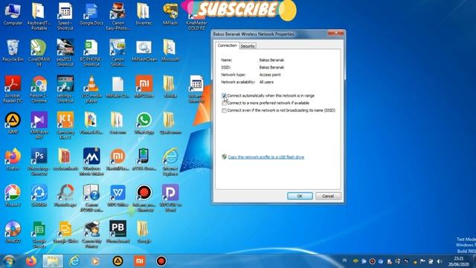This screenshot has width=476, height=268.
Task: Select the Internet Explorer desktop shortcut
Action: (x=170, y=162)
